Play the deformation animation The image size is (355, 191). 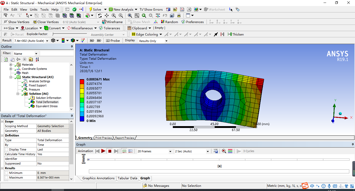coord(103,151)
